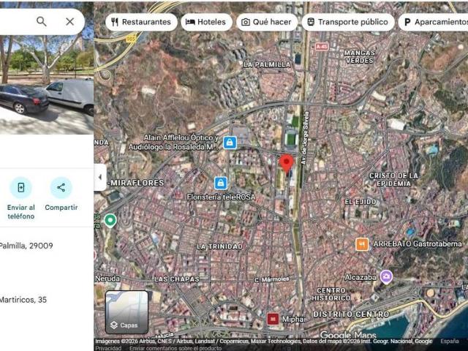Viewport: 468px width, 351px height.
Task: Click the Miphai red marker icon
Action: tap(273, 319)
